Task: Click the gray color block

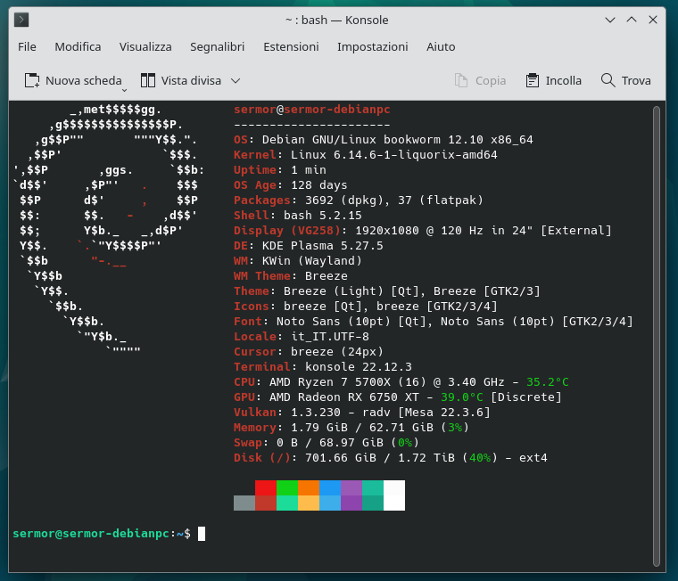Action: point(244,503)
